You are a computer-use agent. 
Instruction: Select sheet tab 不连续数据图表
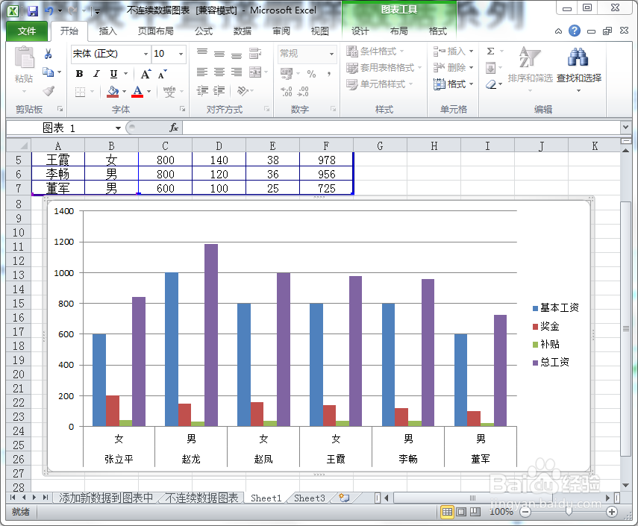tap(201, 498)
